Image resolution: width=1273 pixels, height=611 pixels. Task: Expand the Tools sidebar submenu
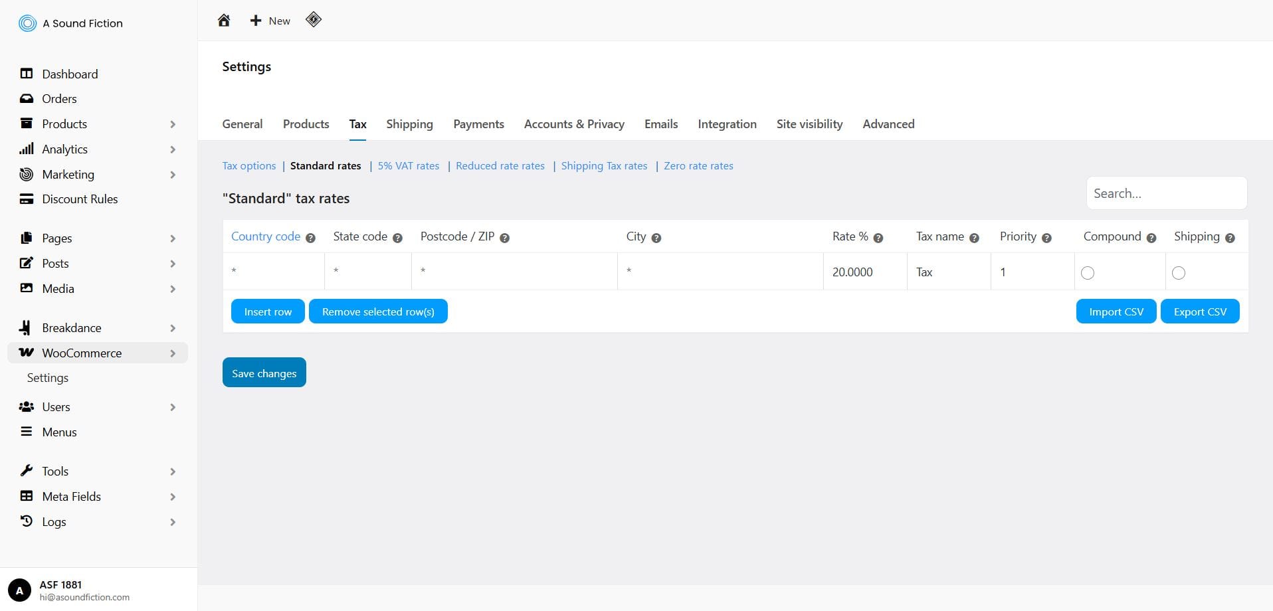173,472
